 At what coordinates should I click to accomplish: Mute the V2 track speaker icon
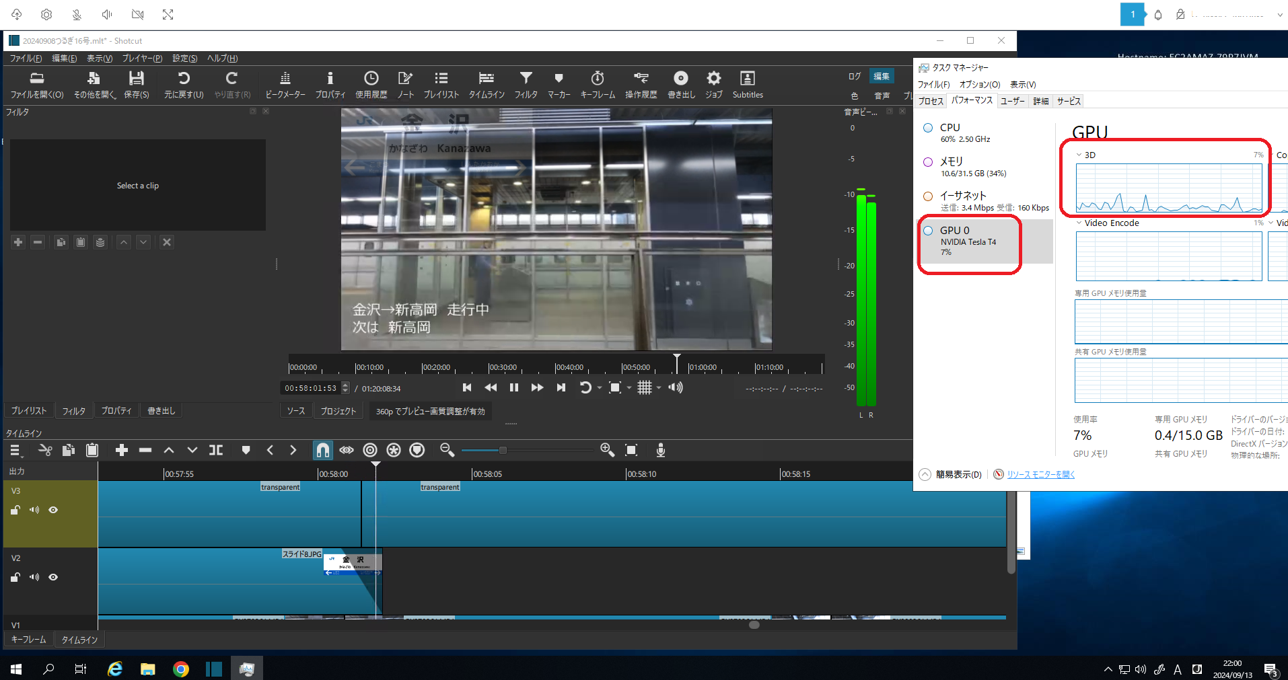tap(34, 576)
